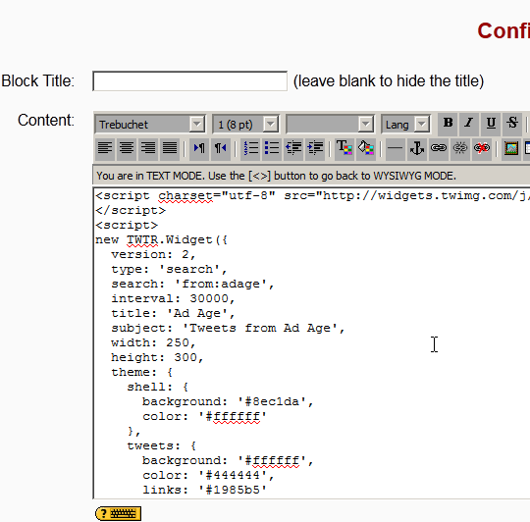
Task: Open the empty heading style dropdown
Action: [330, 125]
